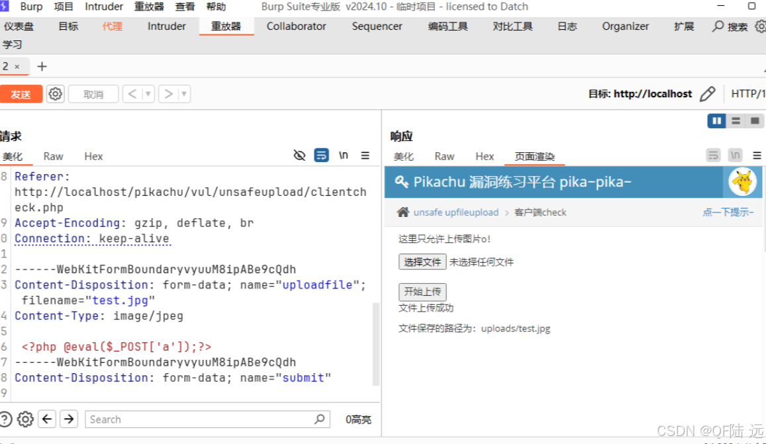Toggle \n newline display in response panel

point(736,155)
